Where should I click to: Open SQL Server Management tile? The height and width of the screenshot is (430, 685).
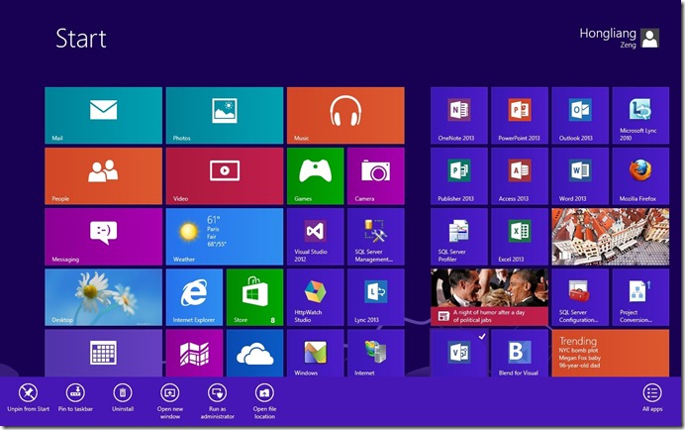point(376,237)
